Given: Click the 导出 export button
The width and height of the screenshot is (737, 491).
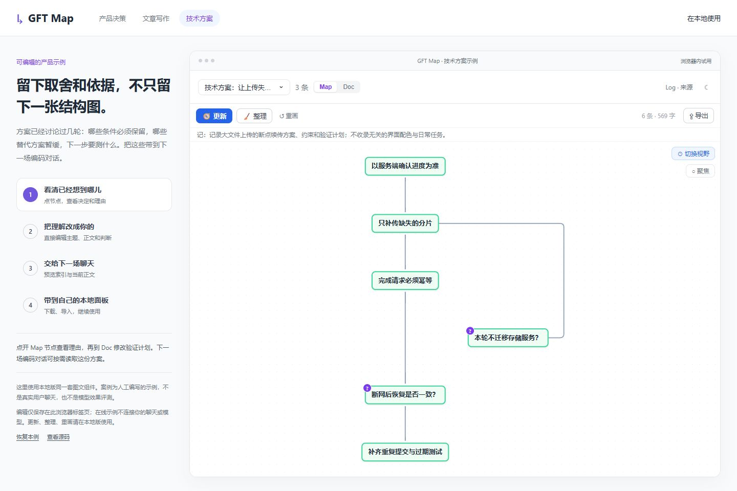Looking at the screenshot, I should (x=699, y=116).
